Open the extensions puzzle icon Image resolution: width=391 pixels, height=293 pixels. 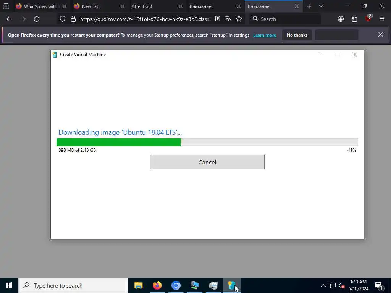(354, 19)
